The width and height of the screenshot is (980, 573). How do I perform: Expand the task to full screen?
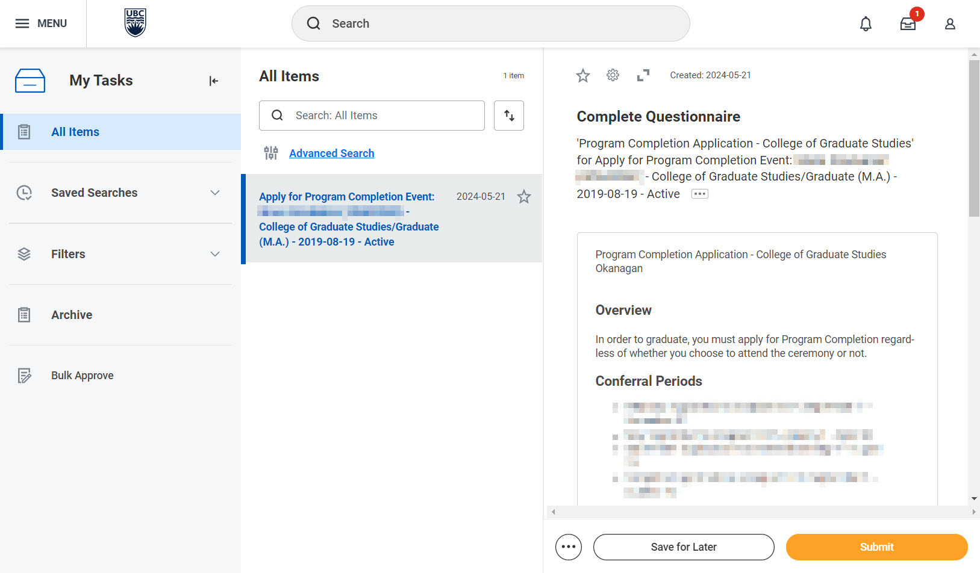tap(643, 75)
